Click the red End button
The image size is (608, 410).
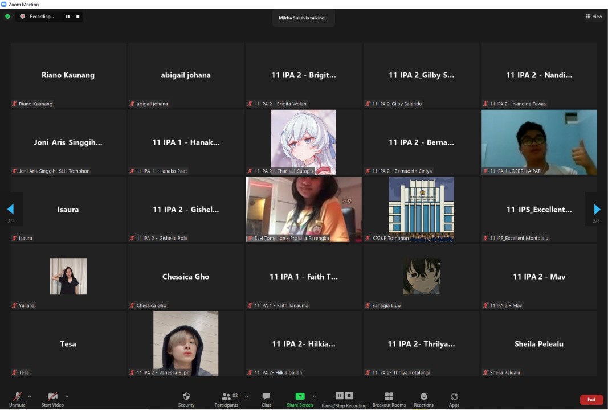click(591, 400)
